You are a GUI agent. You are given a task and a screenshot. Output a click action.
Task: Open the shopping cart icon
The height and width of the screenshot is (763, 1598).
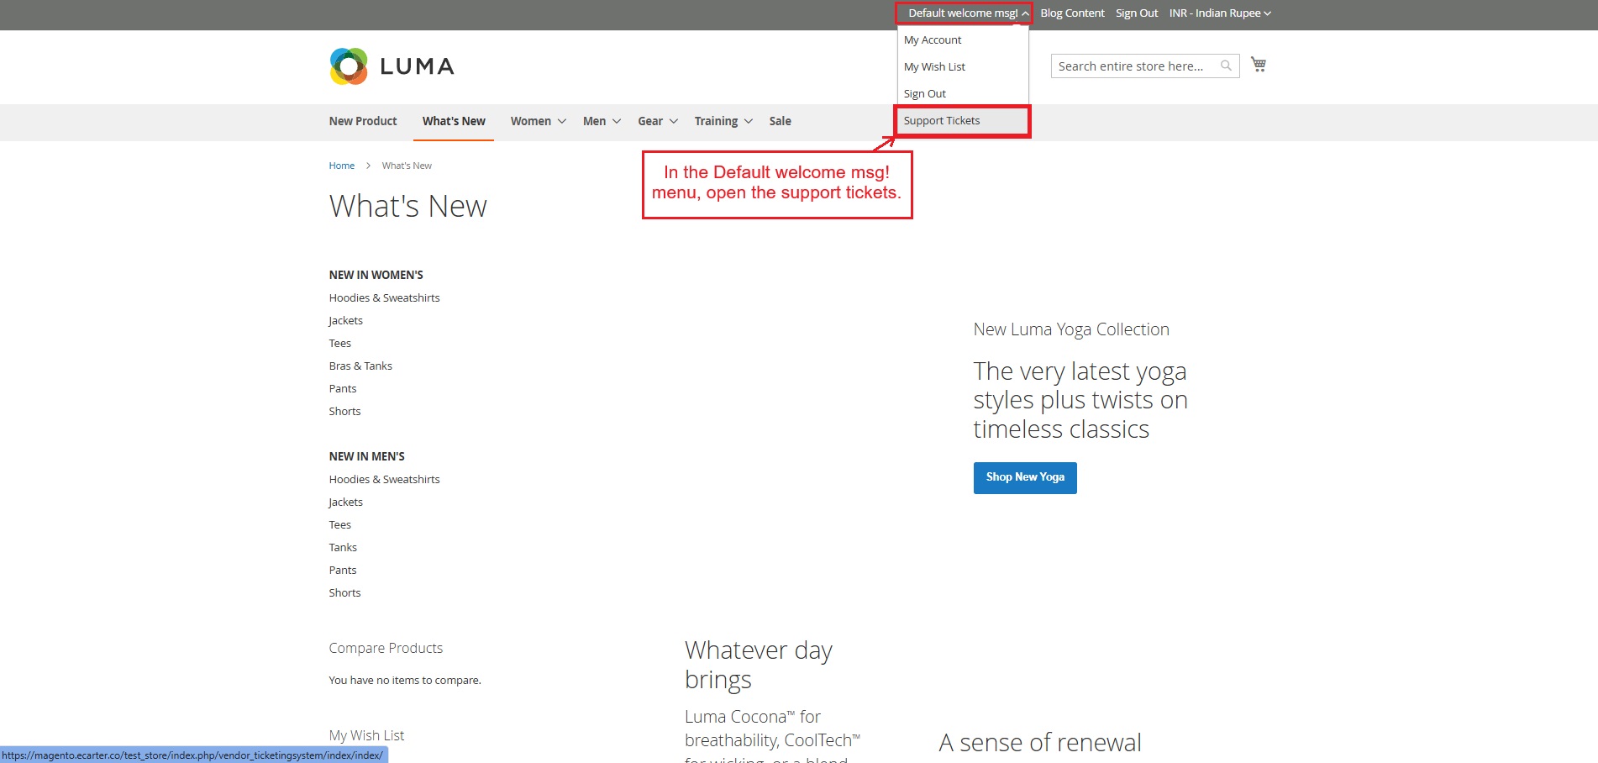pos(1258,65)
